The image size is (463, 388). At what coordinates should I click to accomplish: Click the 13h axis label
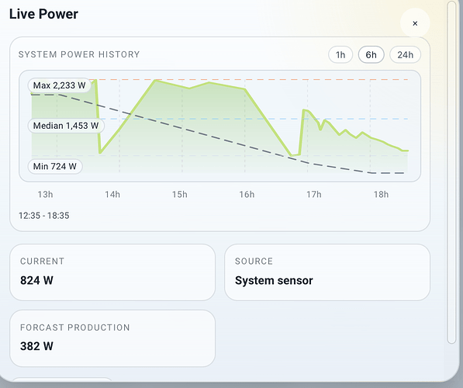tap(45, 195)
